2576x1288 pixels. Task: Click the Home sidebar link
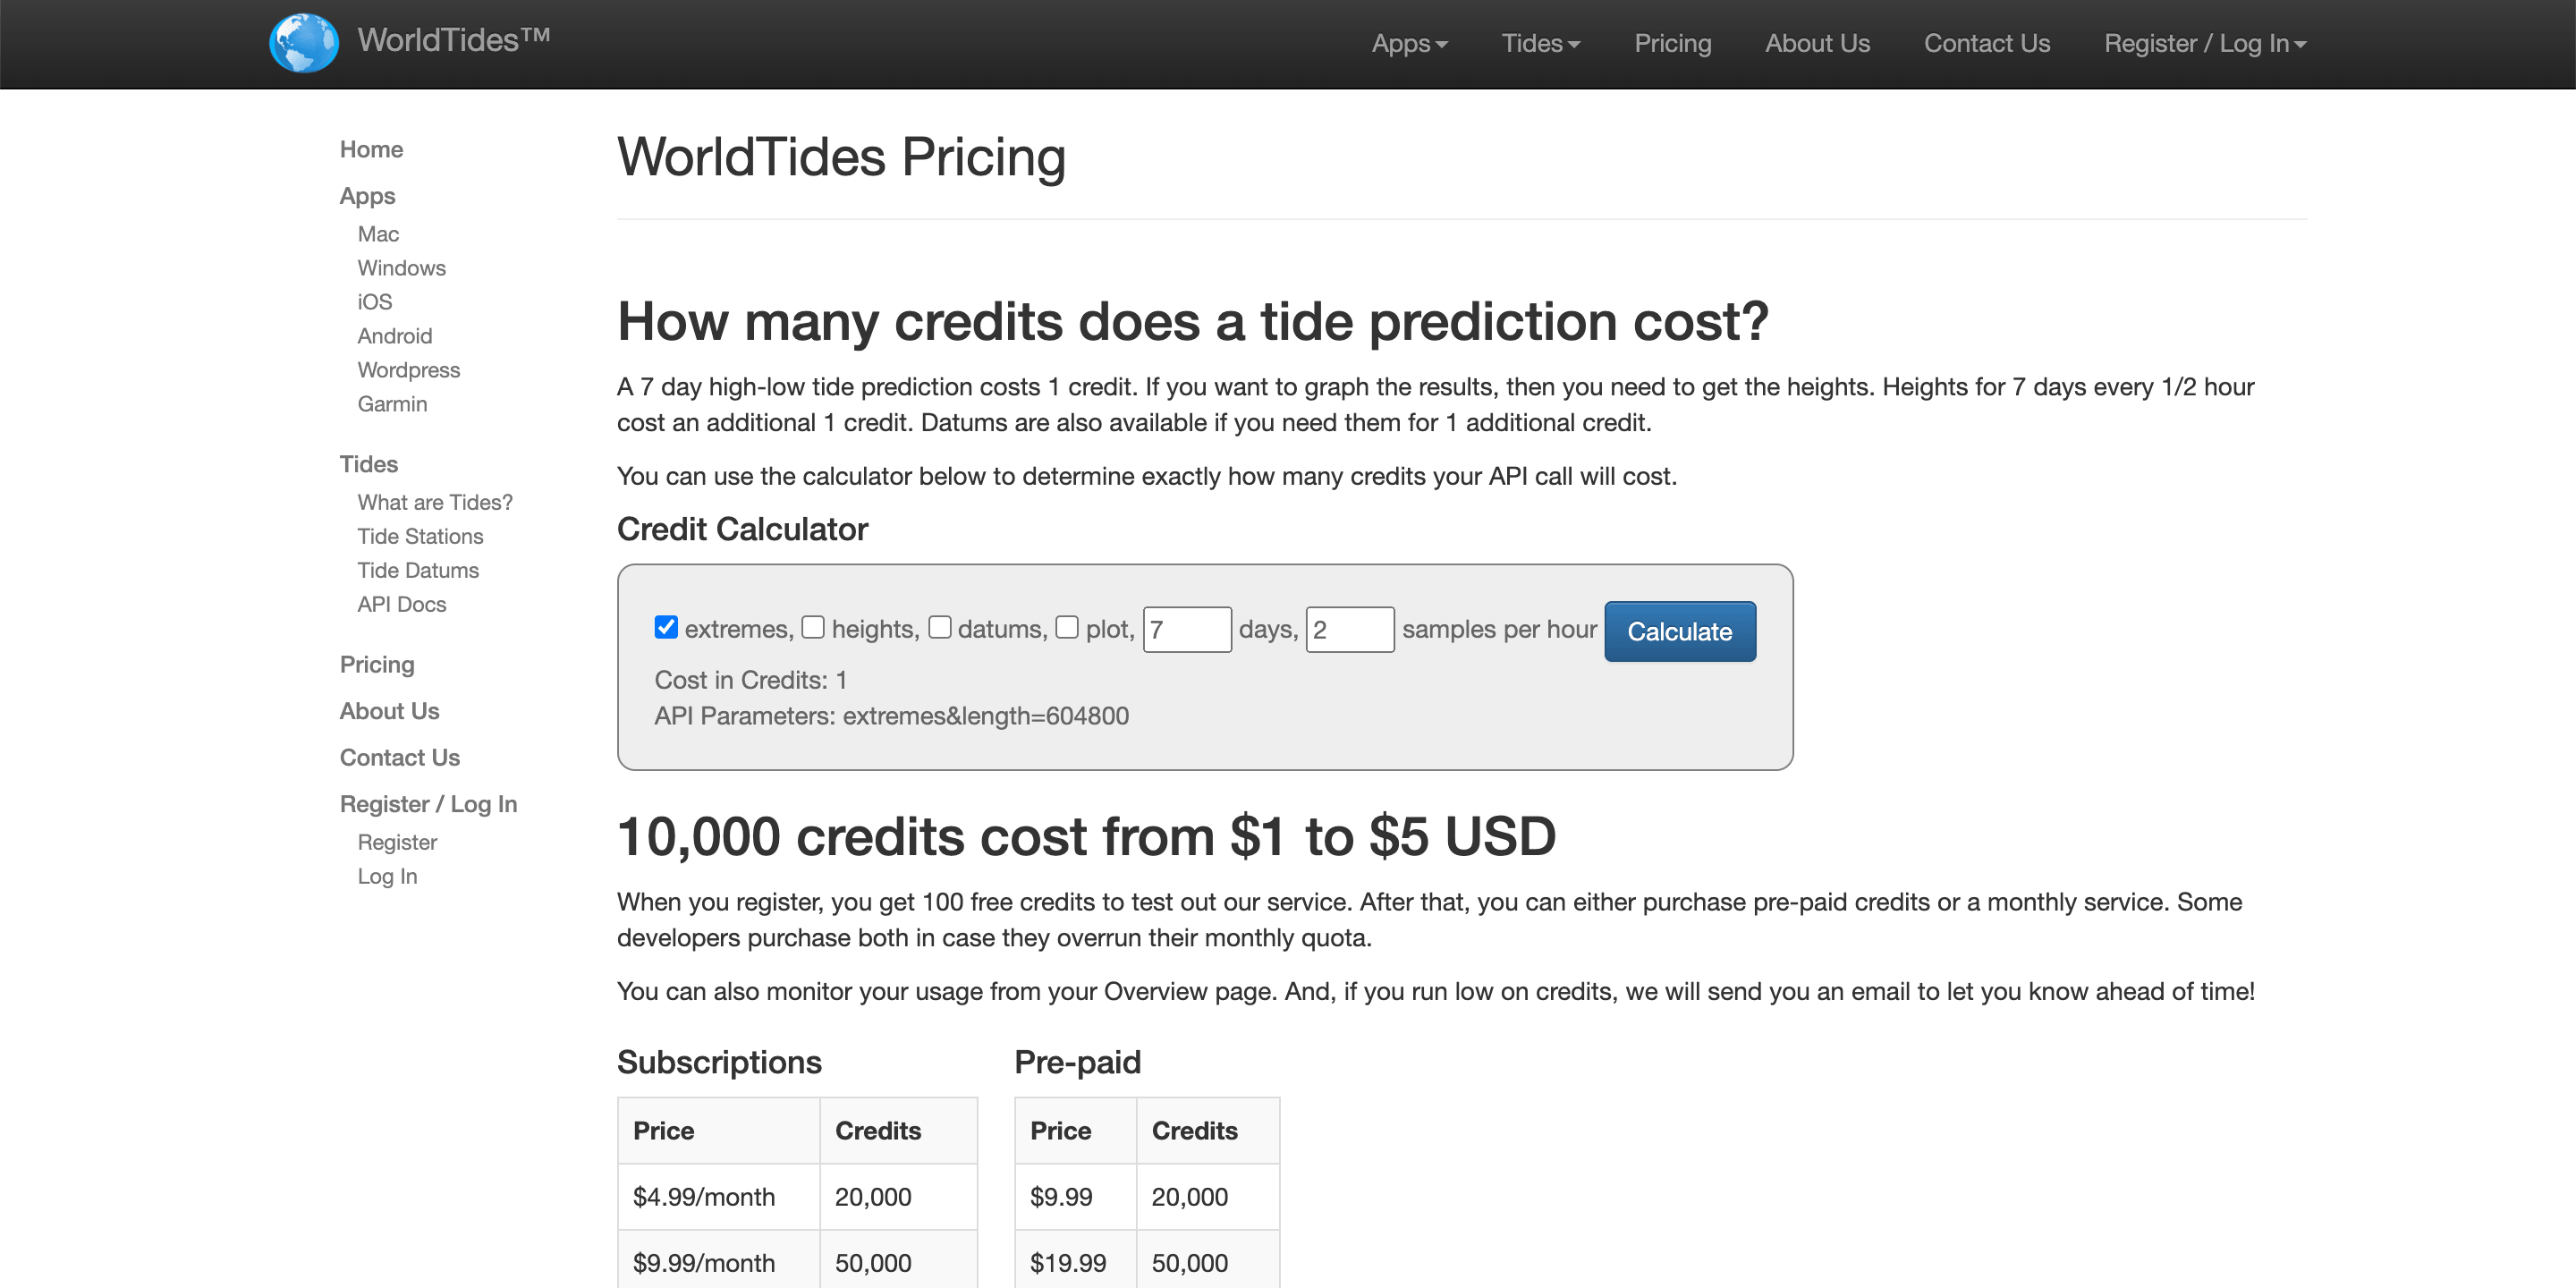[371, 149]
